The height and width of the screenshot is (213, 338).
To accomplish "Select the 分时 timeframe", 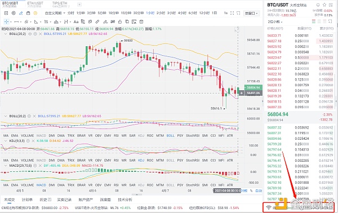I will pyautogui.click(x=71, y=13).
